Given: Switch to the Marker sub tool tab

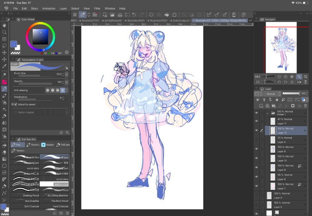Looking at the screenshot, I should click(x=47, y=145).
